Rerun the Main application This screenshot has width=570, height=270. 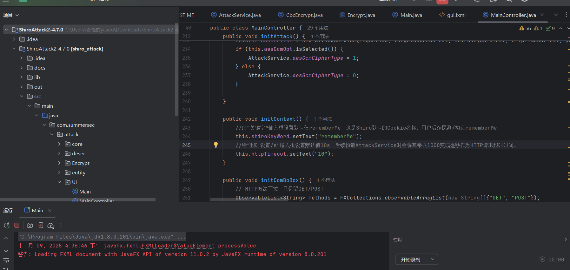[x=6, y=225]
